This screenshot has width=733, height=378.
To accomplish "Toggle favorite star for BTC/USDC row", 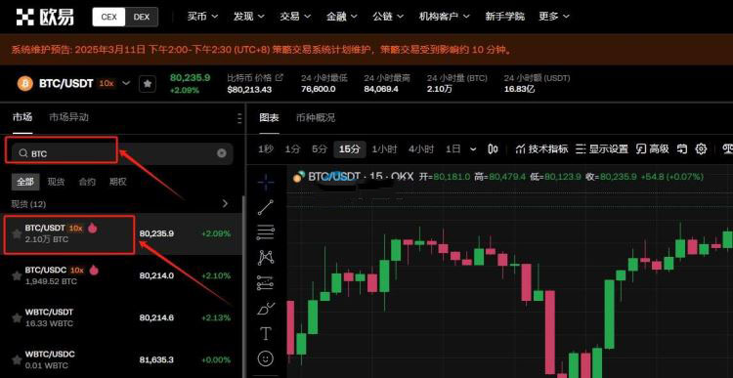I will pos(17,275).
